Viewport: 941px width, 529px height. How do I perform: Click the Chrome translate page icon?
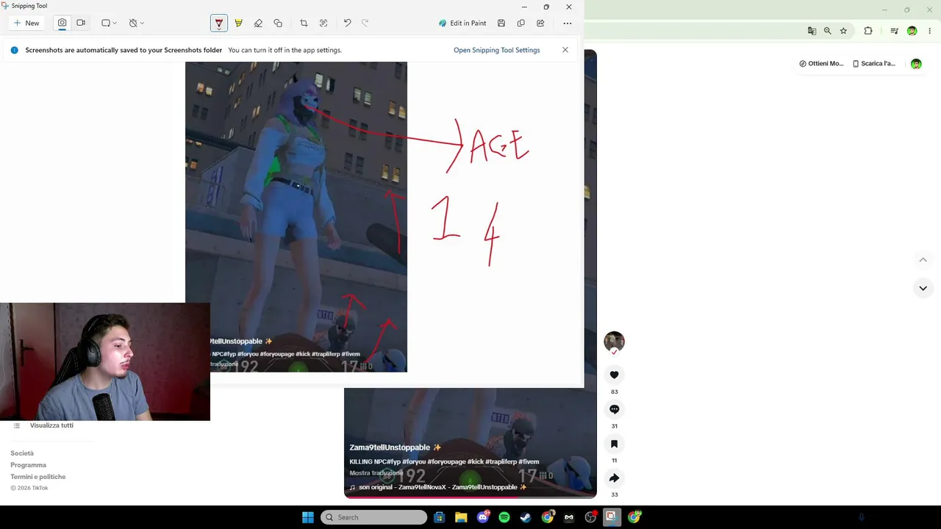(x=812, y=31)
